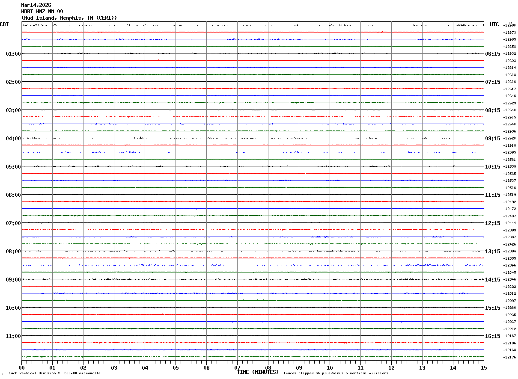
Task: Click the DC offset value '-12176'
Action: [509, 357]
